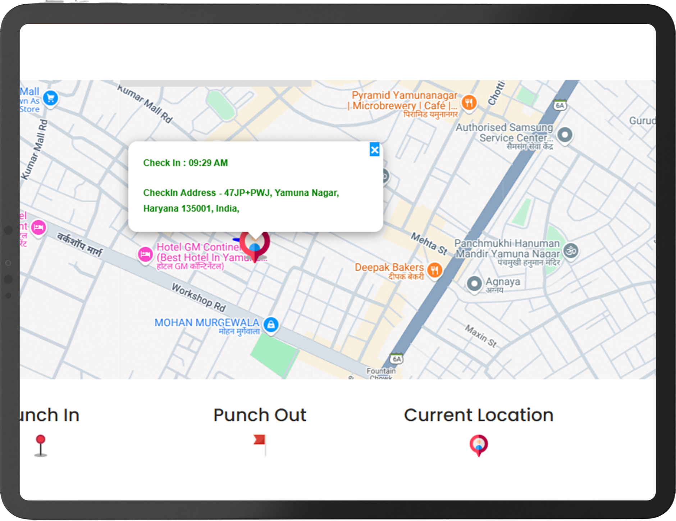676x521 pixels.
Task: Click the red pushpin Punch In icon
Action: click(41, 445)
